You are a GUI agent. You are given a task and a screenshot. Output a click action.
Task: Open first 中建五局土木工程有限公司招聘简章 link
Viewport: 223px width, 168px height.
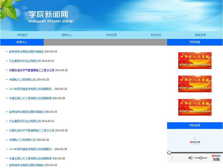(30, 98)
